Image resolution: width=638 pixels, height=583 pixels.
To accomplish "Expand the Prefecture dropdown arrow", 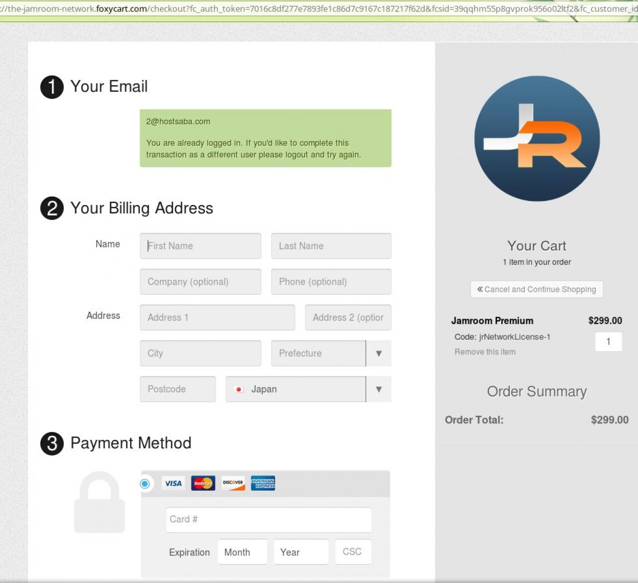I will coord(378,354).
